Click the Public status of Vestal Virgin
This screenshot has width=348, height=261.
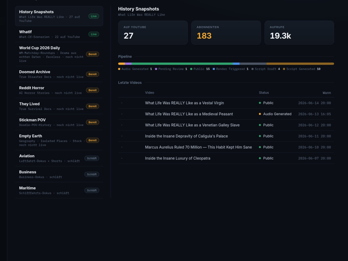[x=266, y=103]
